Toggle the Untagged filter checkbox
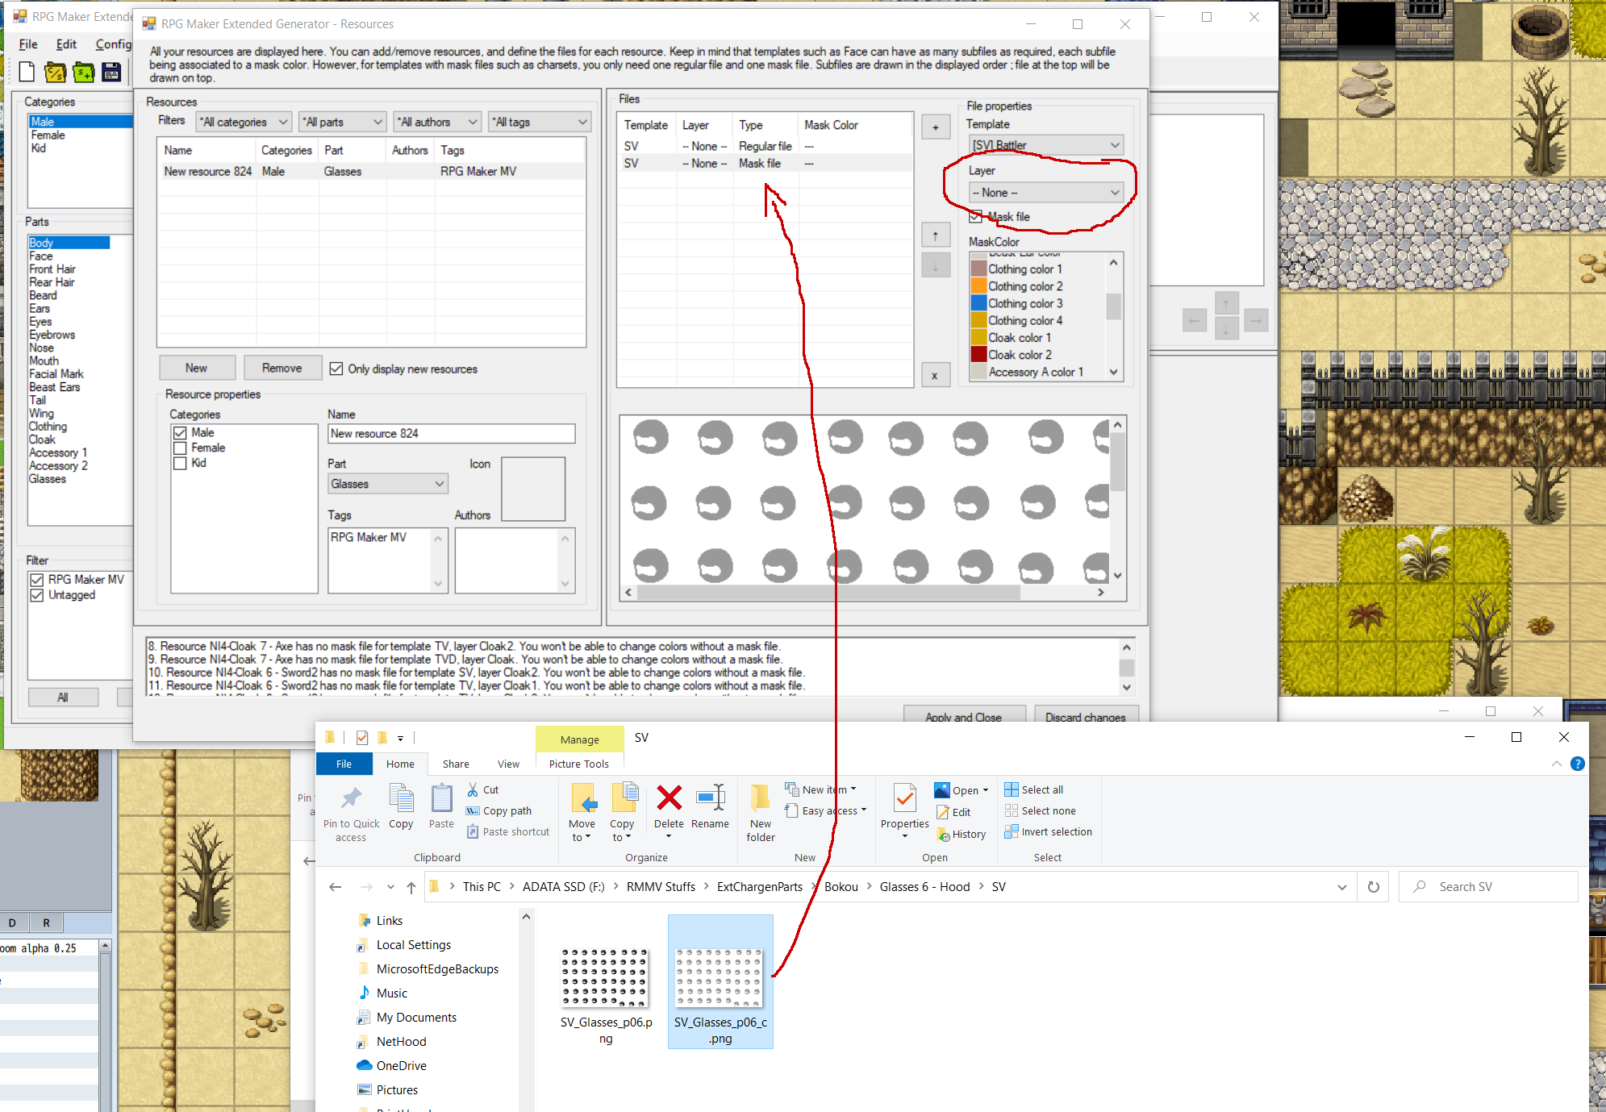The width and height of the screenshot is (1606, 1112). (x=36, y=595)
